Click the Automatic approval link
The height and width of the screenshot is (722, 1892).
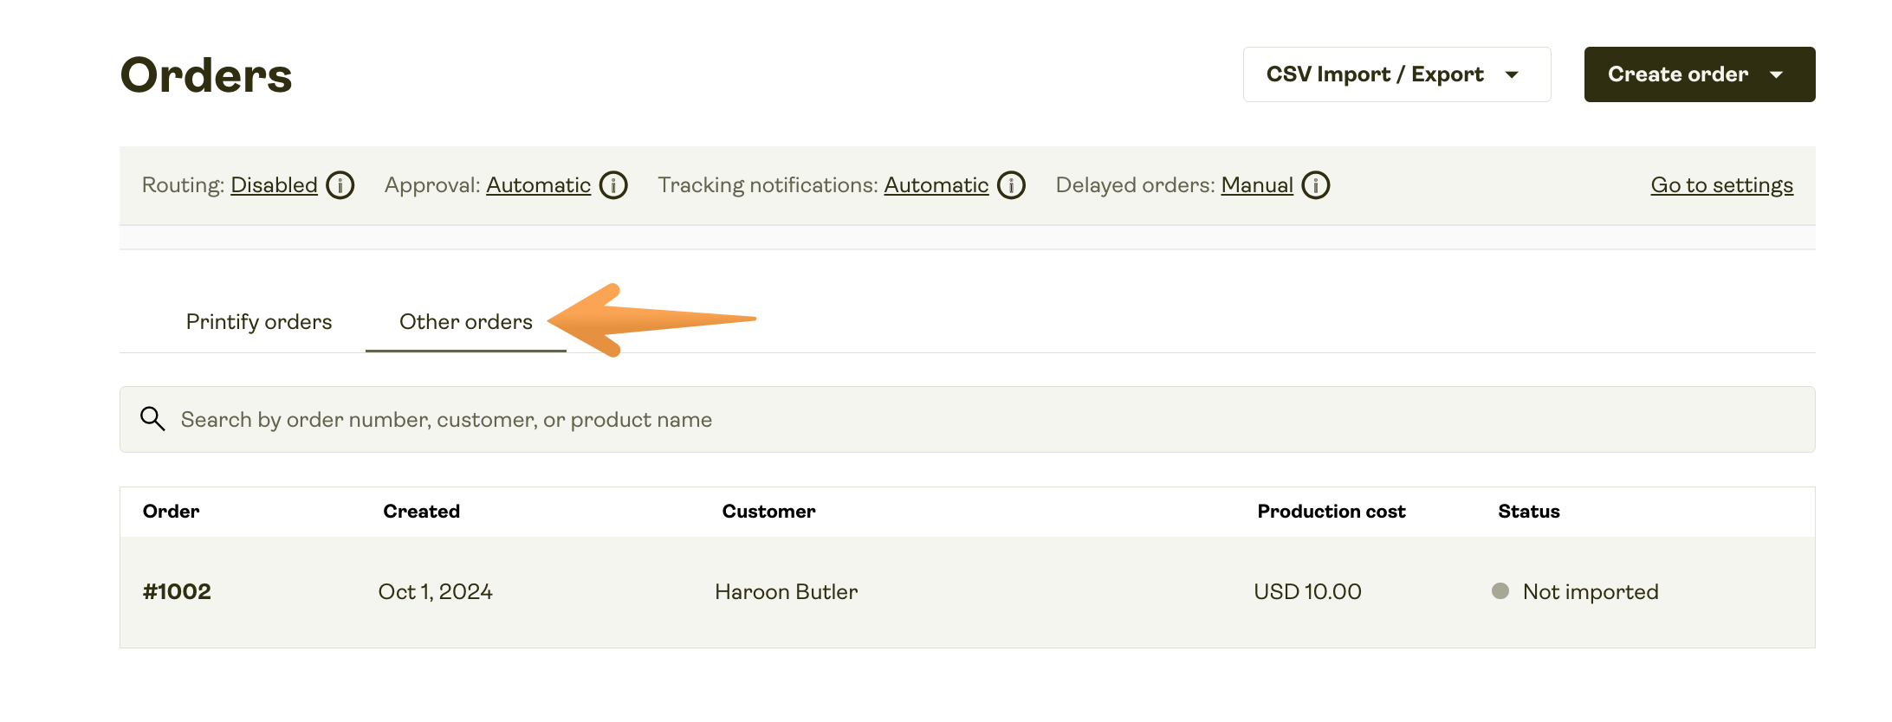point(538,185)
